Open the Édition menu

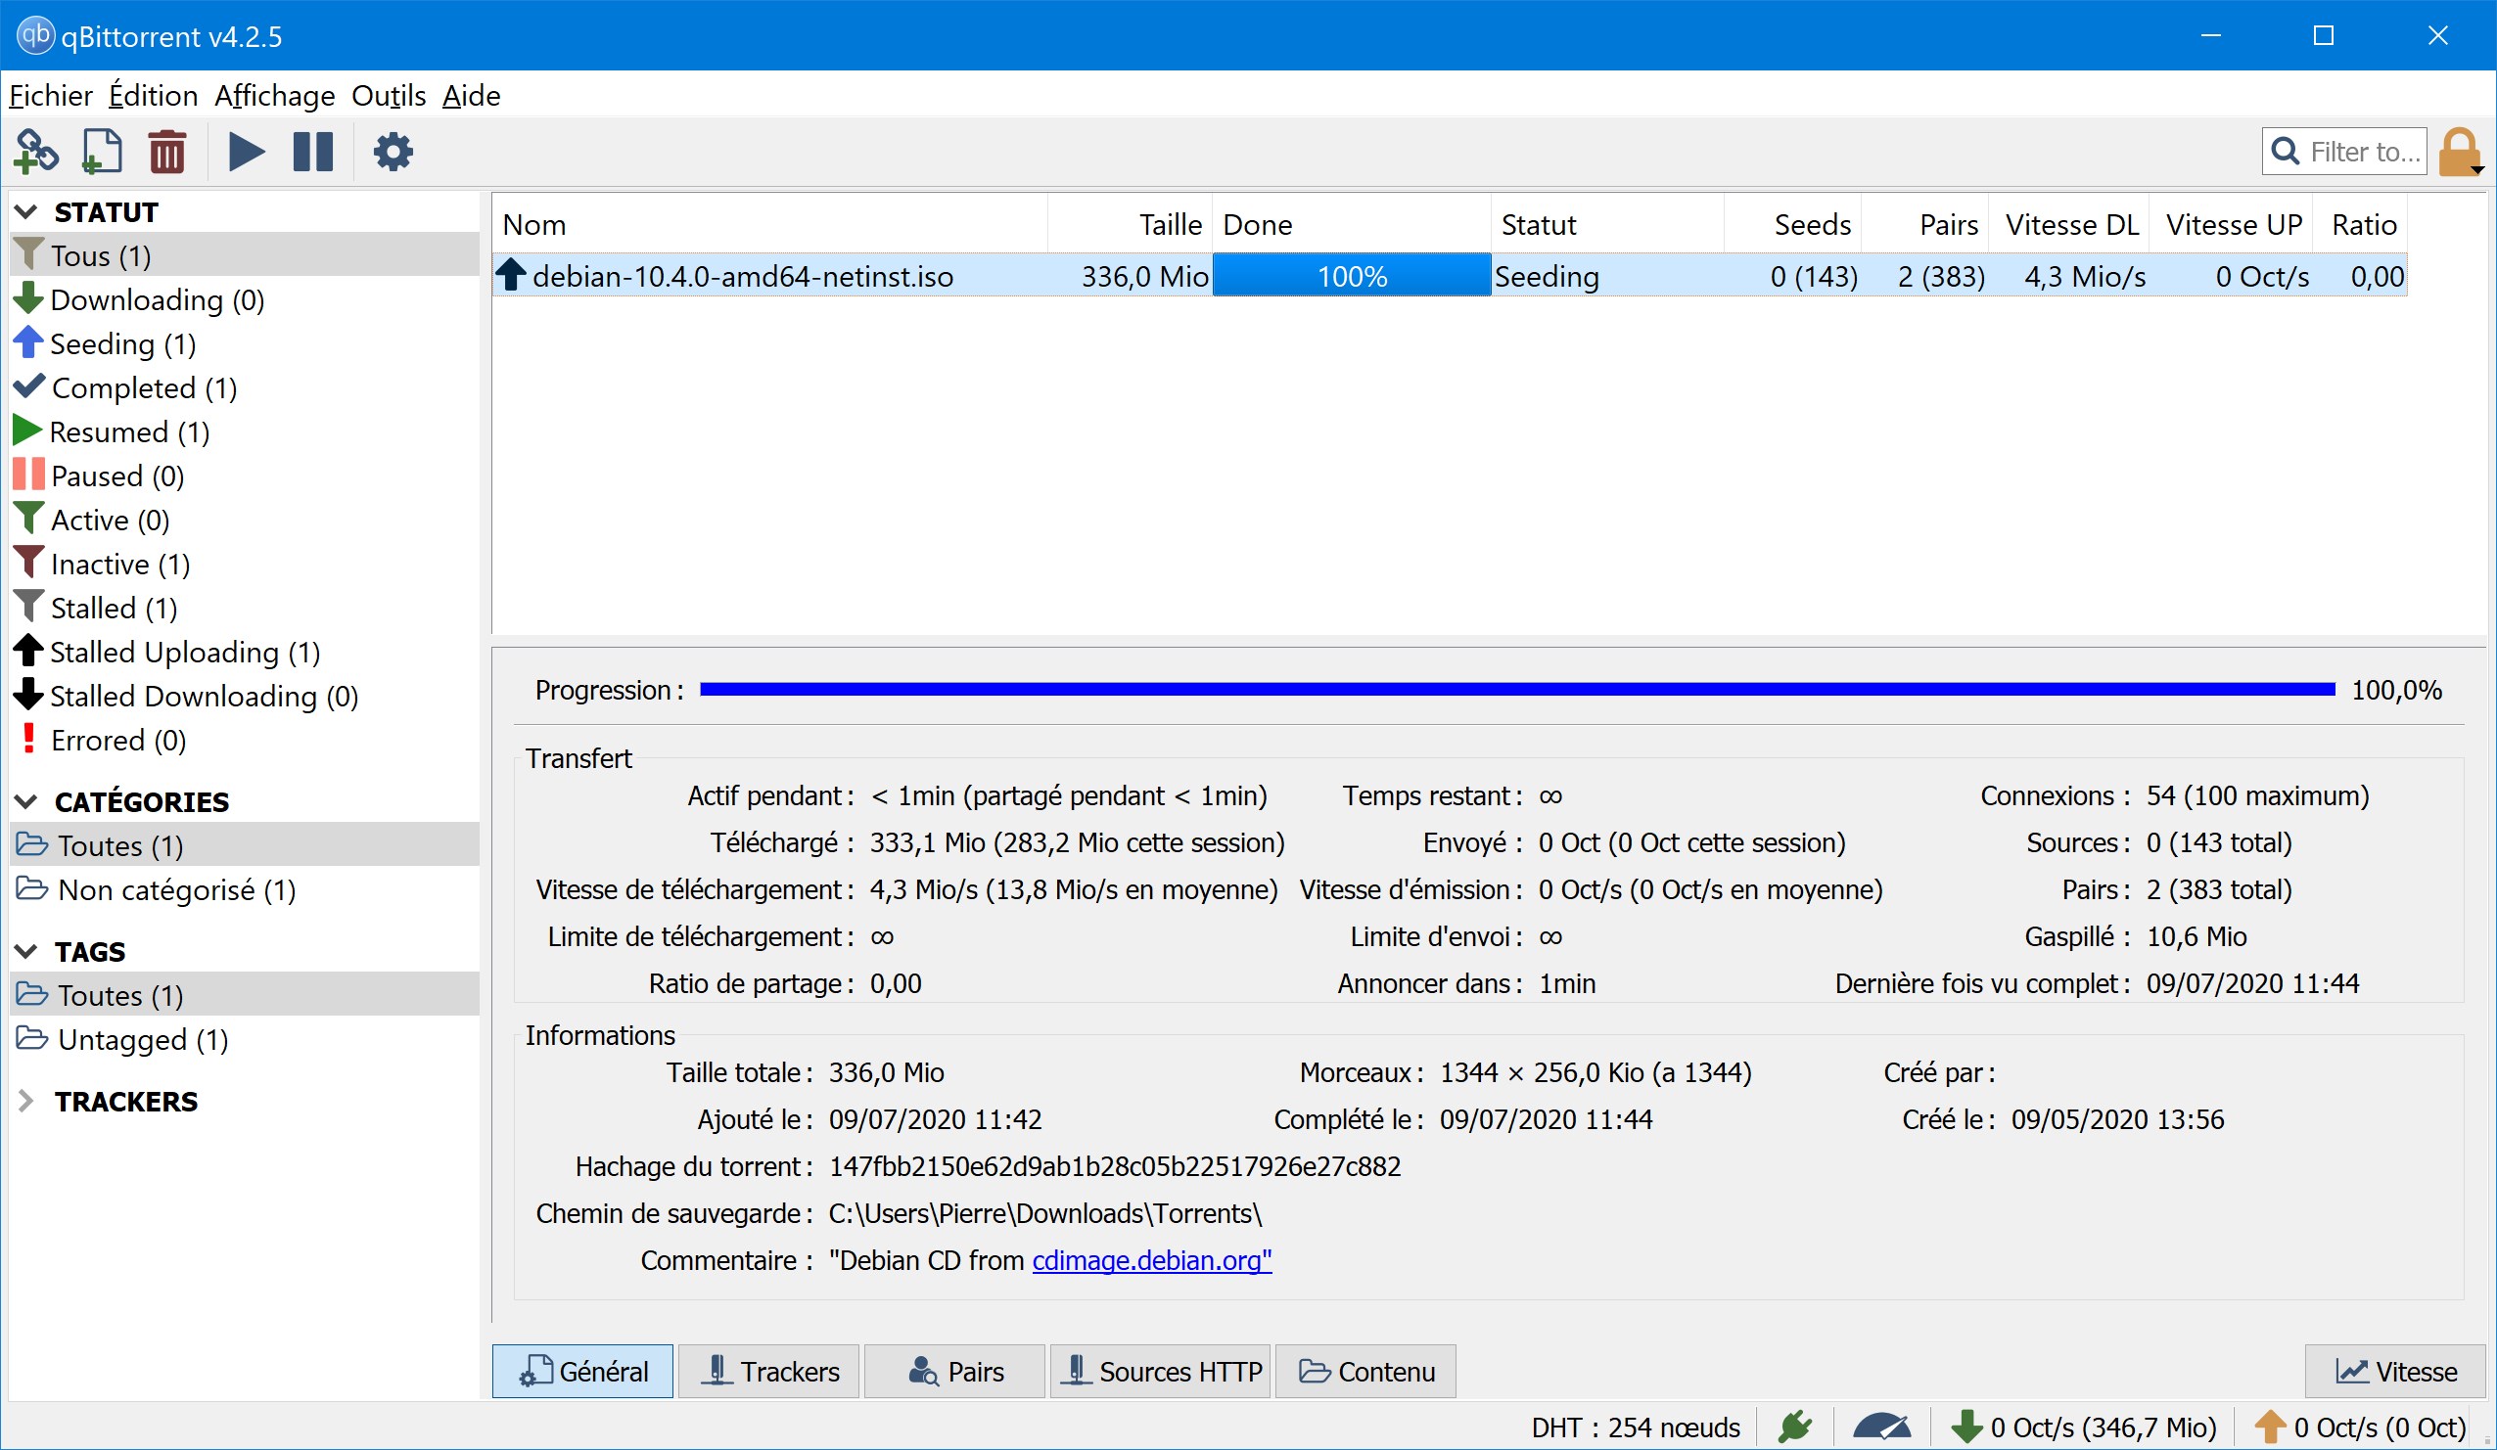pos(154,96)
